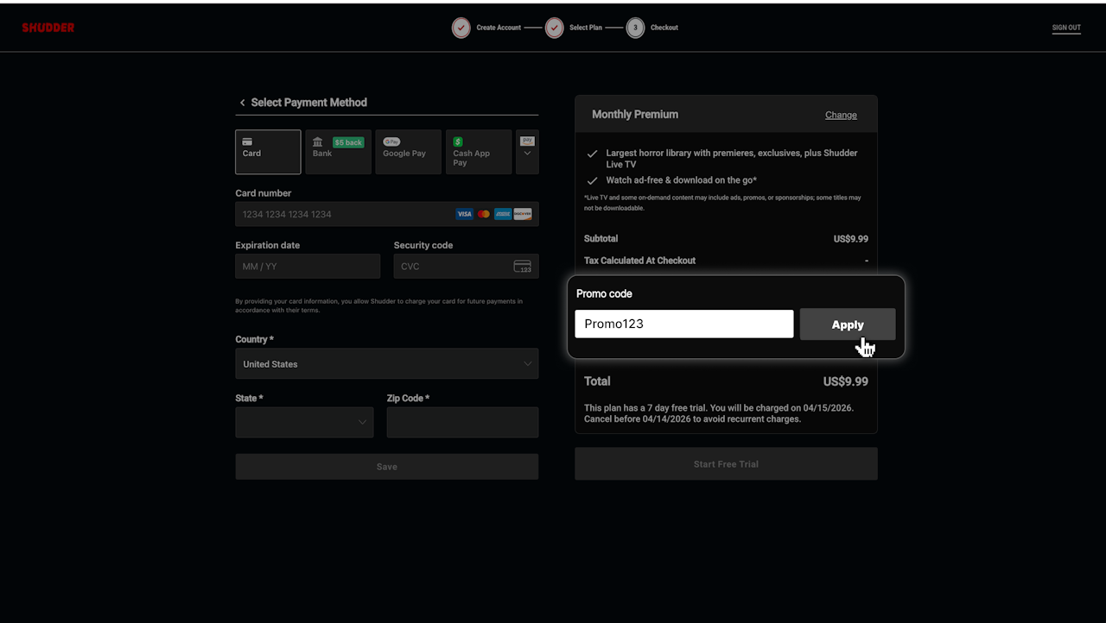Image resolution: width=1106 pixels, height=623 pixels.
Task: Focus the Zip Code field
Action: pyautogui.click(x=462, y=422)
